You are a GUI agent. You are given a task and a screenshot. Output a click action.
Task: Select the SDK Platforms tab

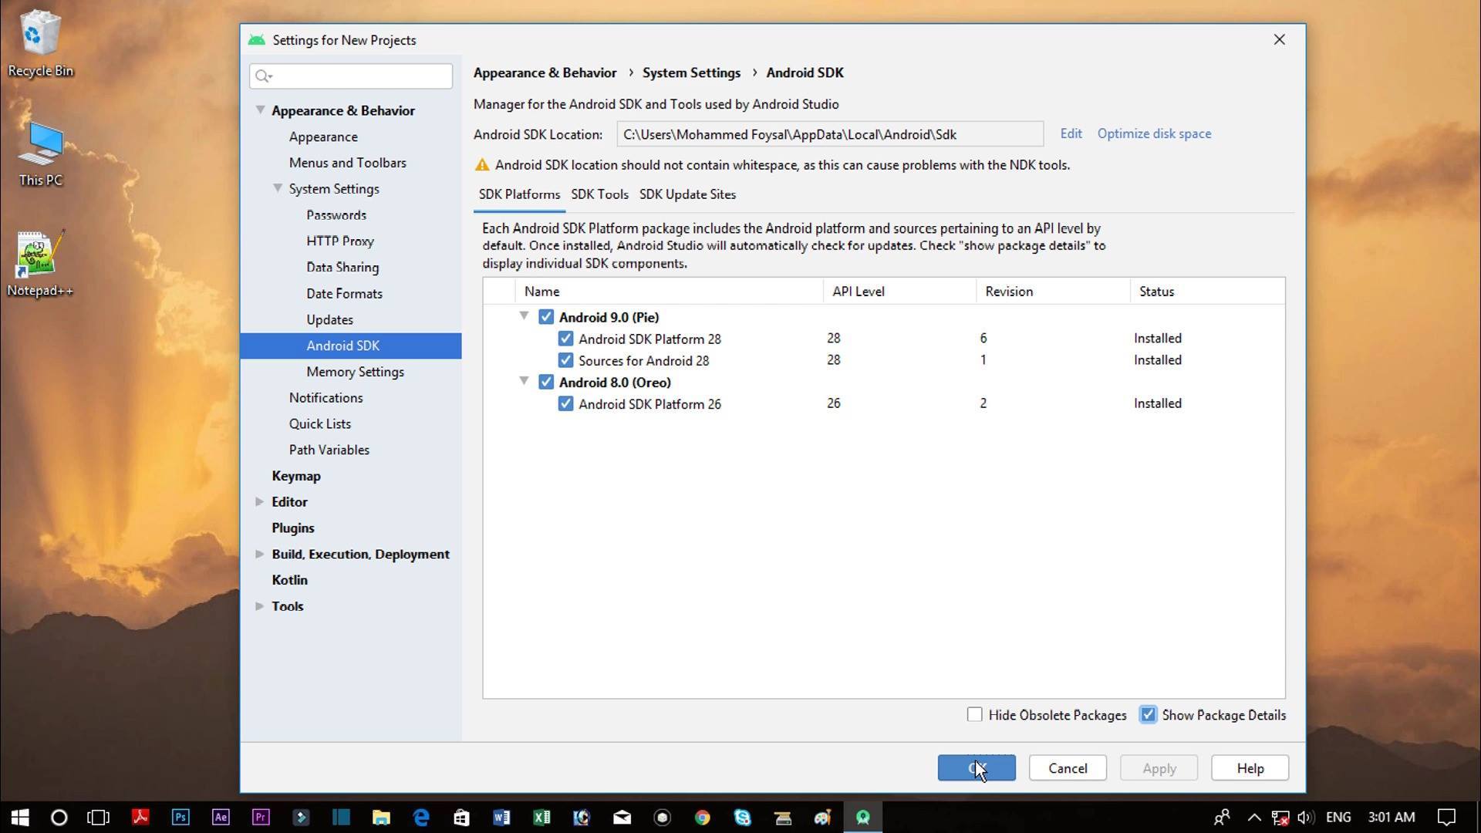point(519,194)
